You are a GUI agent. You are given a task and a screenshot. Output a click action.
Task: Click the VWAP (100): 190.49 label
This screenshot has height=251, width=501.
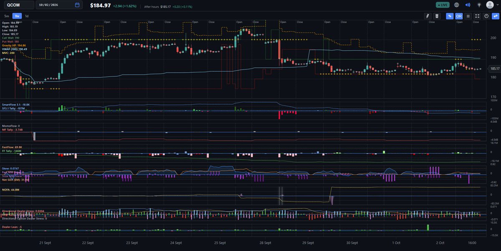[15, 49]
